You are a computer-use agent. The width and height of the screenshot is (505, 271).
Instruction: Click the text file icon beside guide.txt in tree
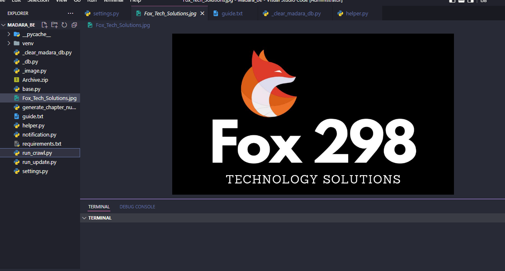17,116
